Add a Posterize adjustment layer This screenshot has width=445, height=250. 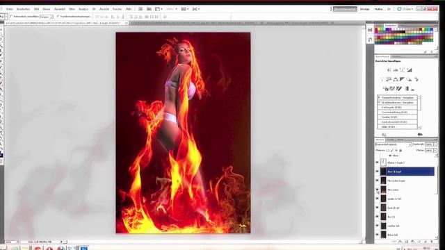[392, 89]
